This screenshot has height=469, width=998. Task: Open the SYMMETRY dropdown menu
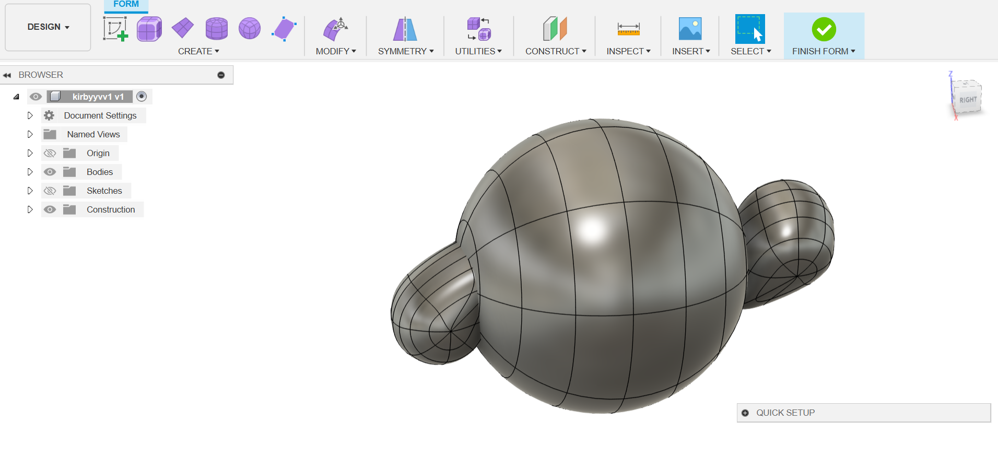[x=406, y=51]
